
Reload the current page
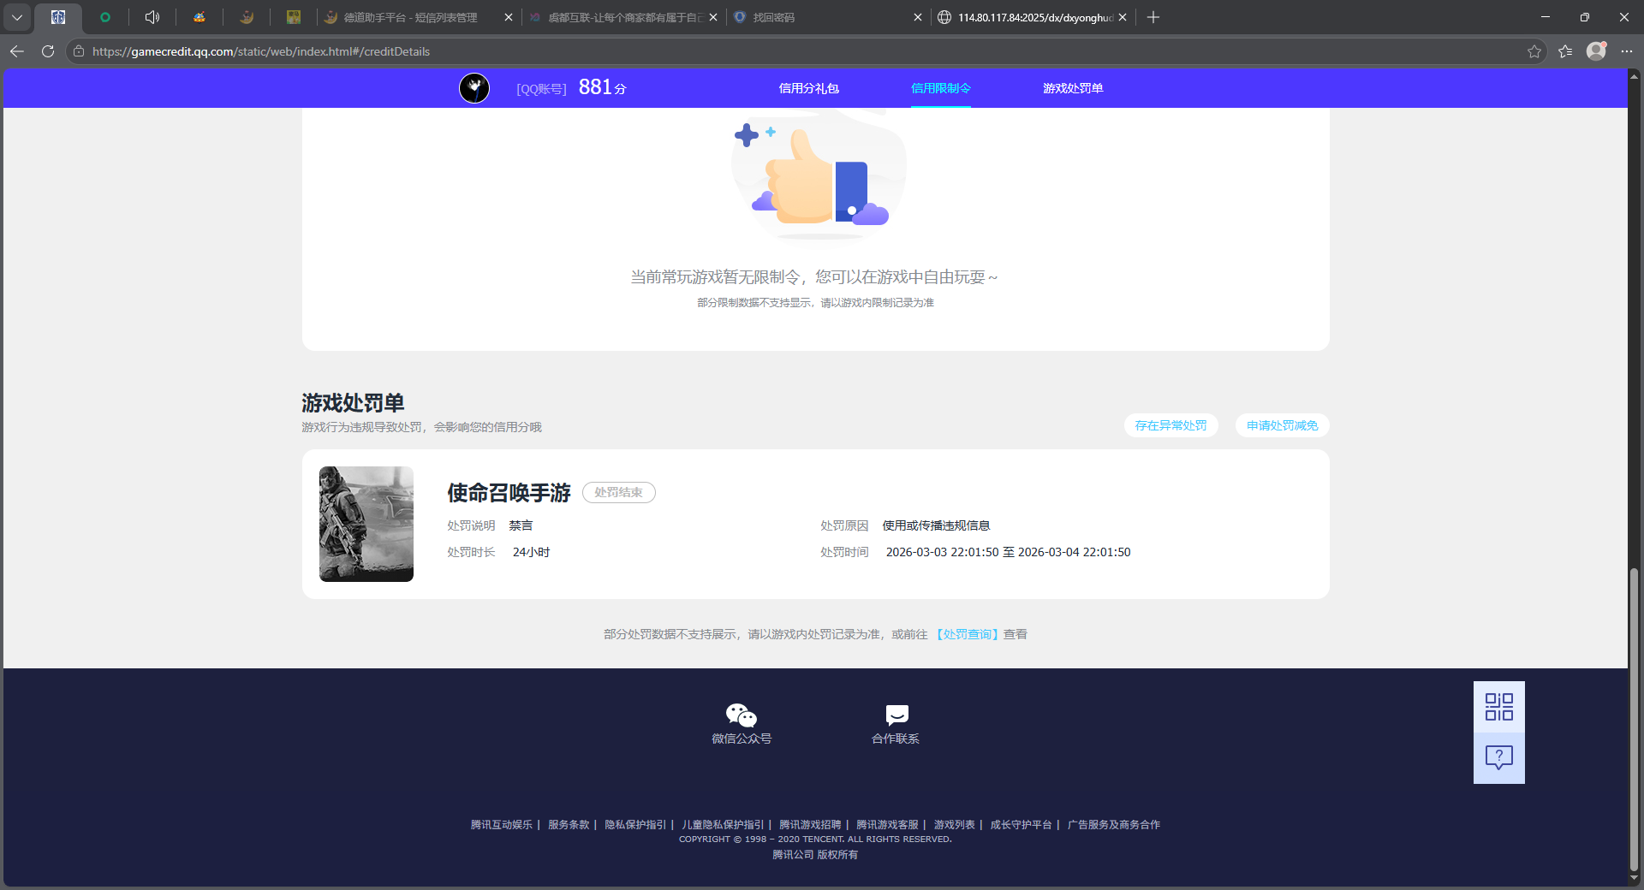point(48,51)
